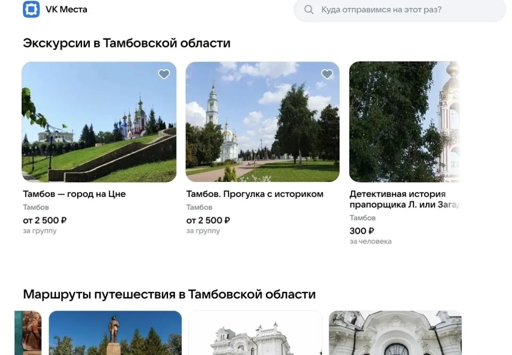Open the route card with the statue monument

[x=115, y=333]
